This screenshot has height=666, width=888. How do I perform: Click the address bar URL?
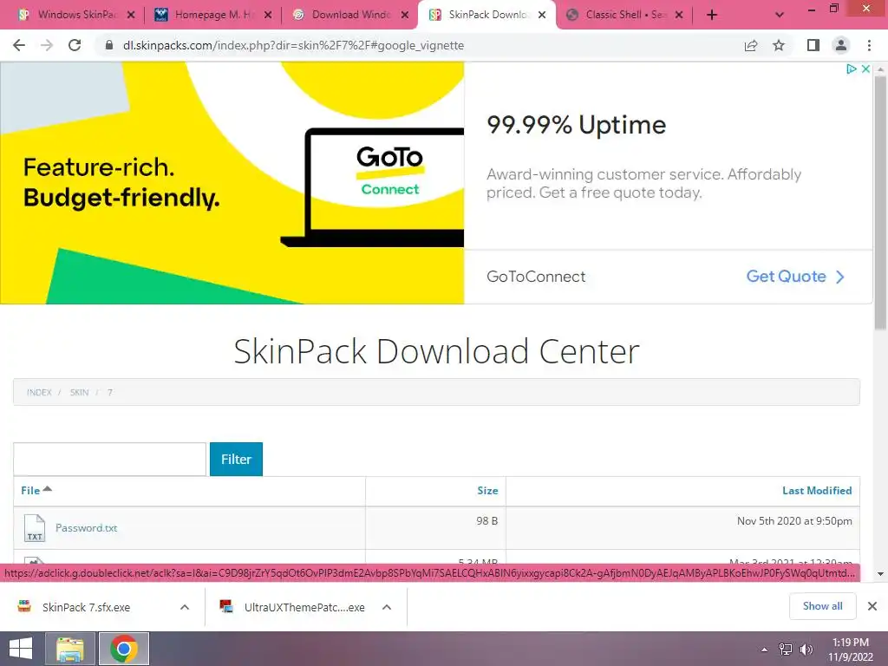point(293,45)
